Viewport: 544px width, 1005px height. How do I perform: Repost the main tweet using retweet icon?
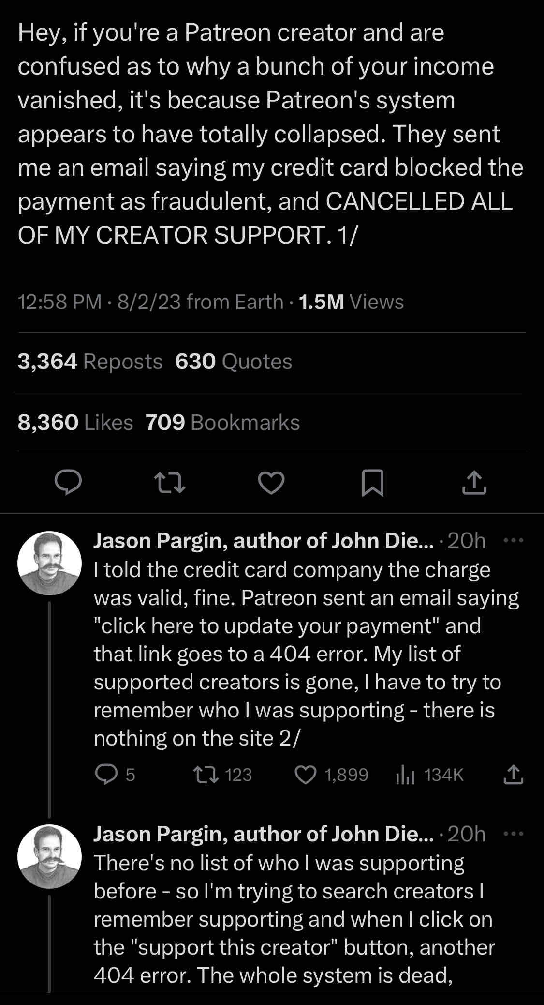click(x=169, y=483)
